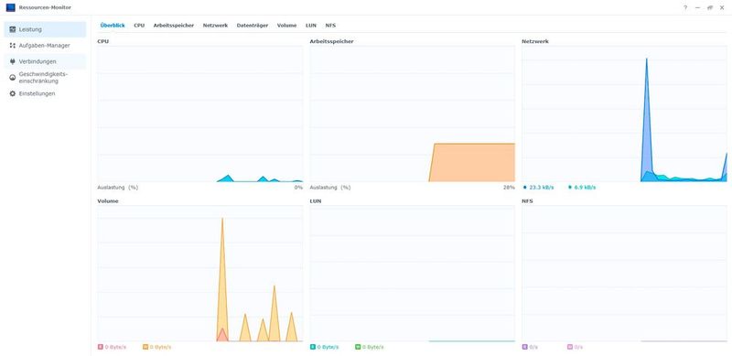This screenshot has width=732, height=356.
Task: Select the Überblick tab
Action: (113, 26)
